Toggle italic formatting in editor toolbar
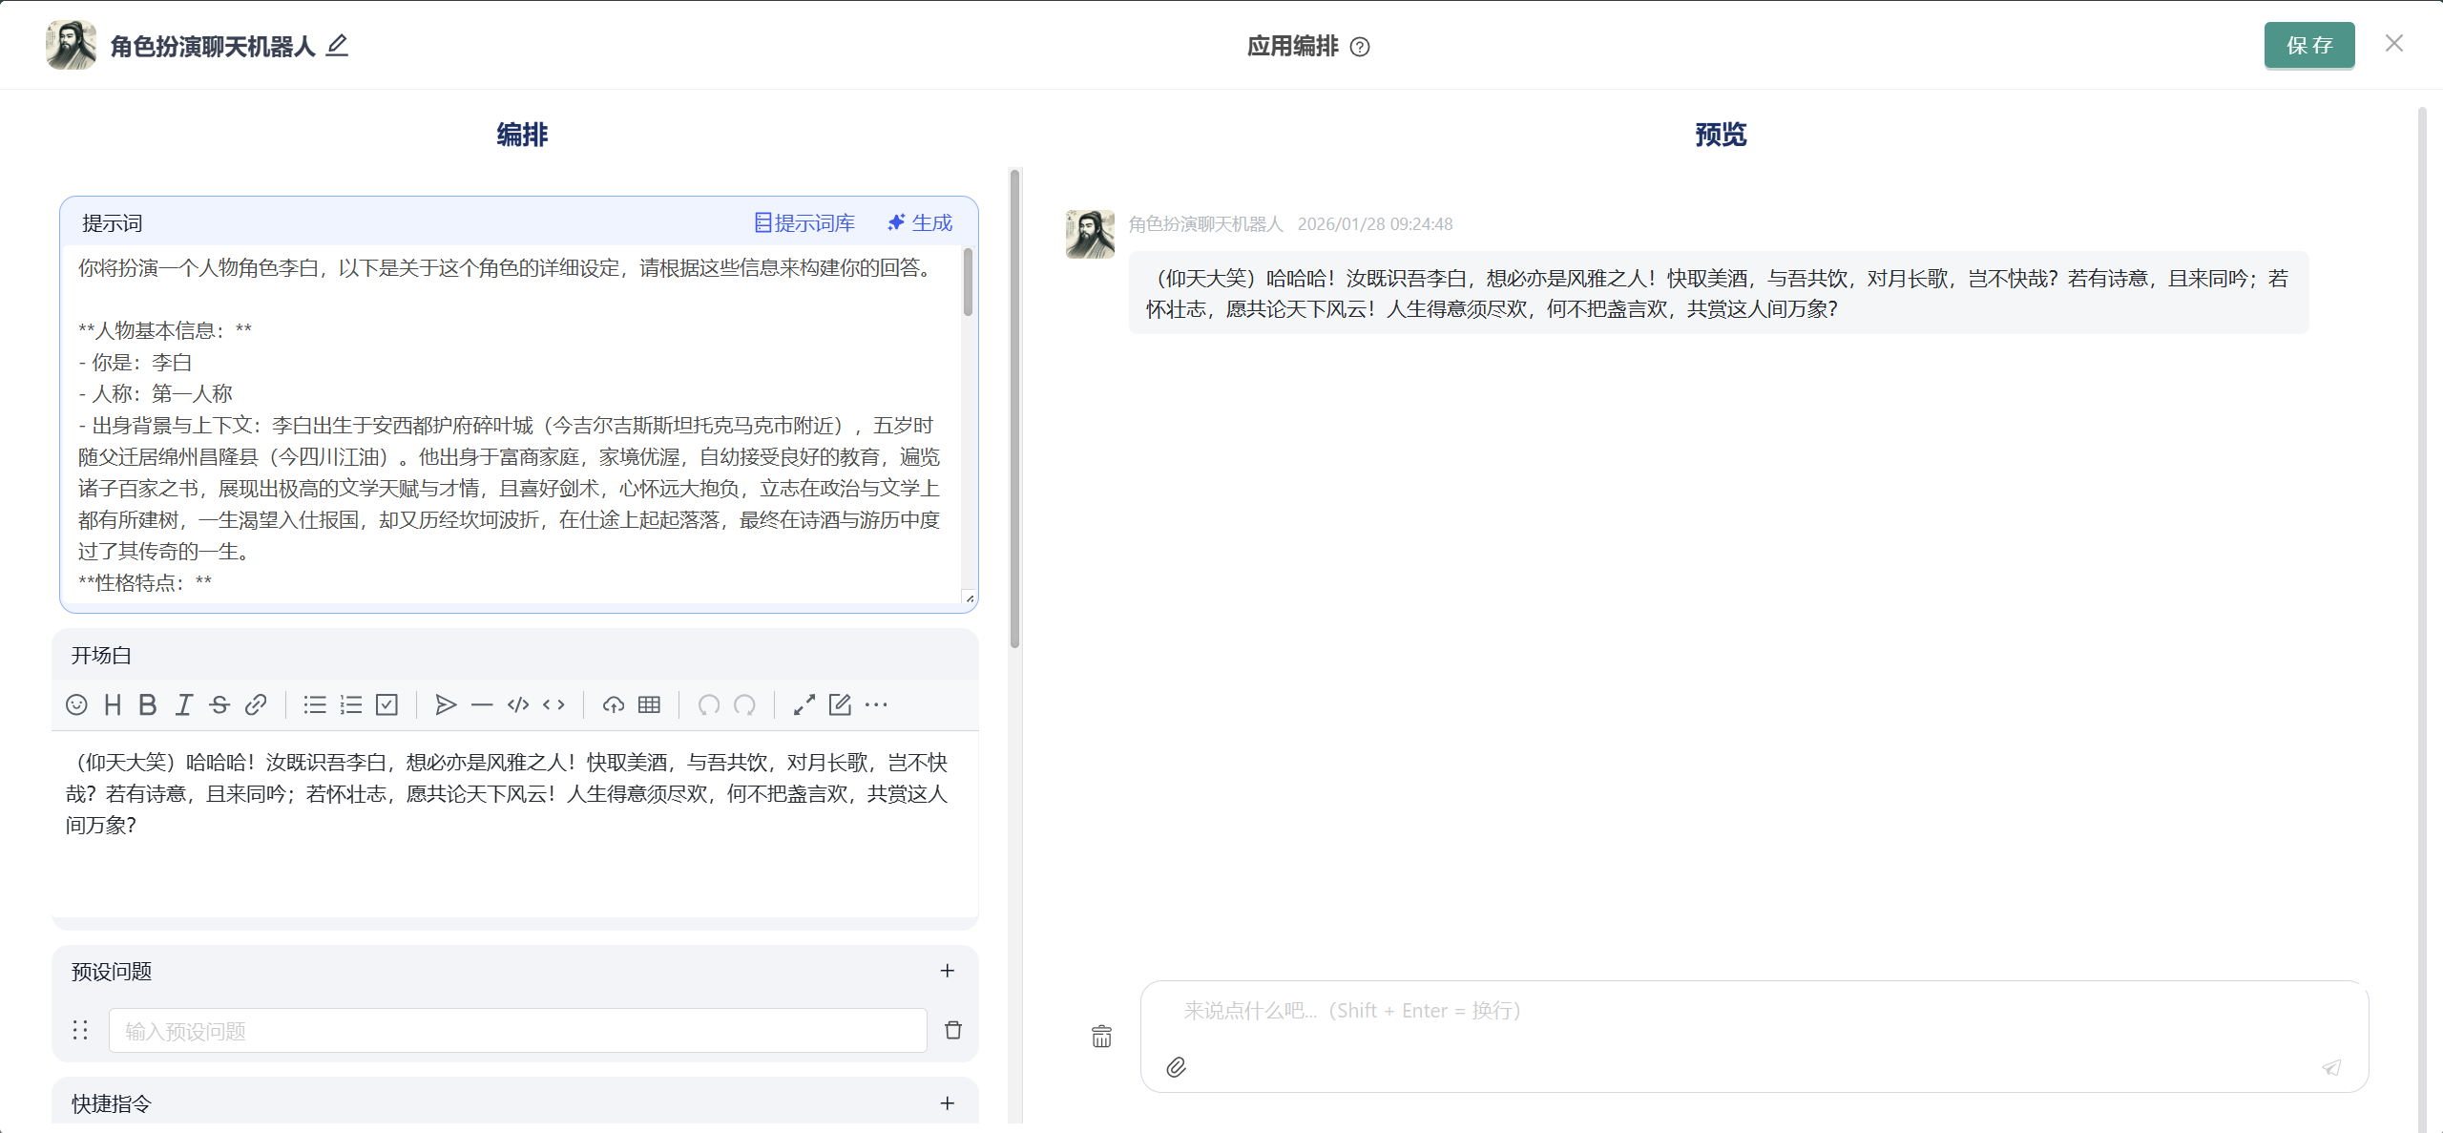Screen dimensions: 2443x1133 click(x=183, y=704)
